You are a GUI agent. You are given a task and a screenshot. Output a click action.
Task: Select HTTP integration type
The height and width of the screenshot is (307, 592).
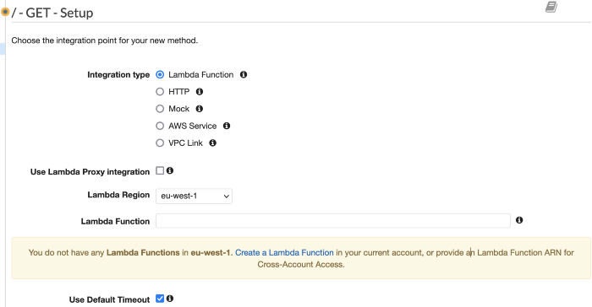click(160, 92)
